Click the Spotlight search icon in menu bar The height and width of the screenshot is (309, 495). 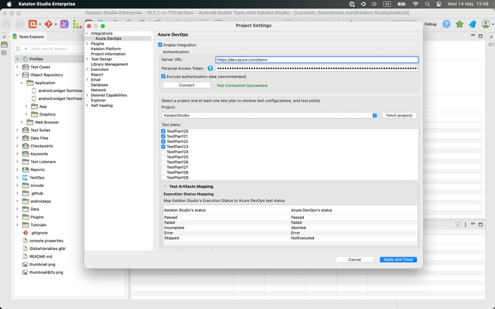click(427, 4)
